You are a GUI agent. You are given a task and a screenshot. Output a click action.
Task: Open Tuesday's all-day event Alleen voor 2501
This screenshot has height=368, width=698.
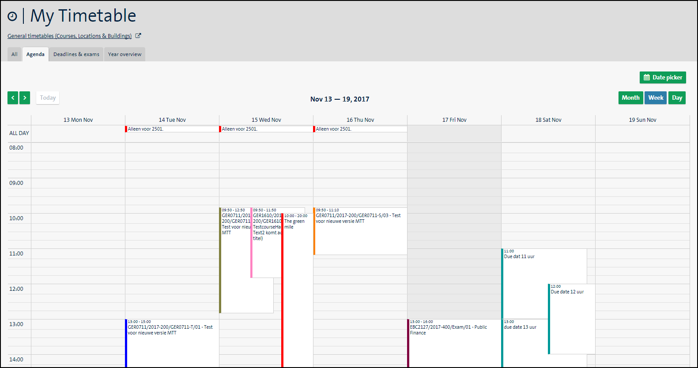[x=172, y=129]
